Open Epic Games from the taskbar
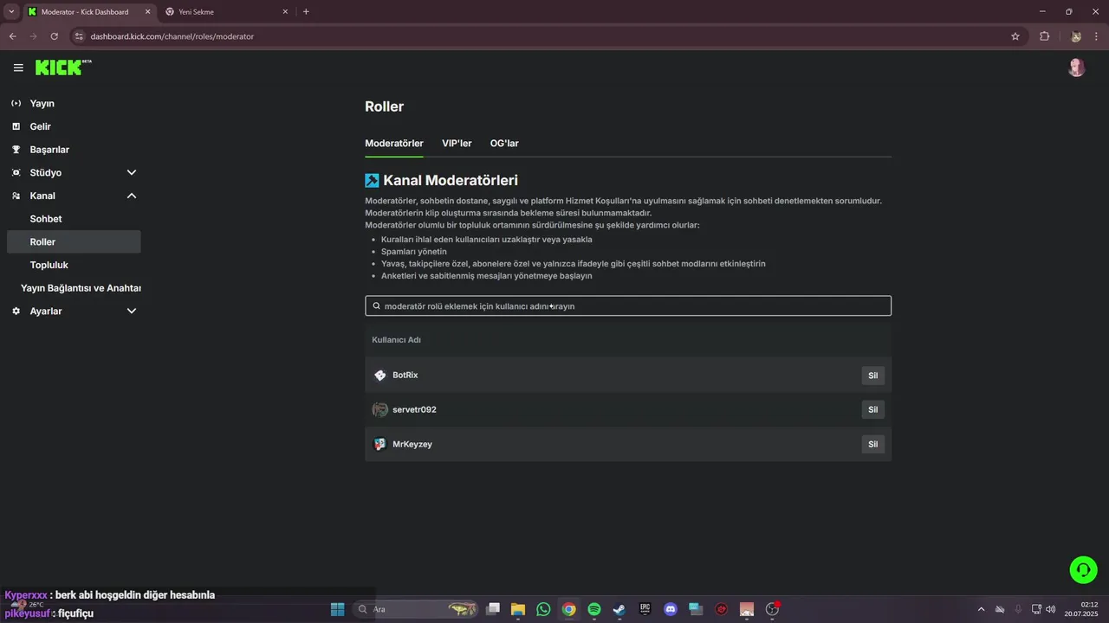The width and height of the screenshot is (1109, 623). coord(645,609)
